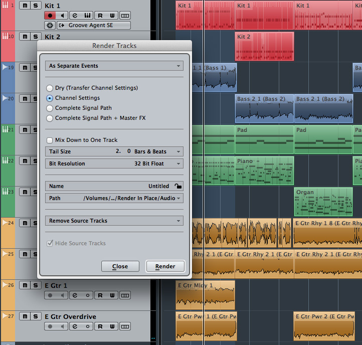Click Record Enable on Kit 1 track

pyautogui.click(x=50, y=16)
